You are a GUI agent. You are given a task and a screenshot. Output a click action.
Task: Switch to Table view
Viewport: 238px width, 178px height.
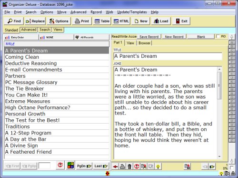tap(102, 21)
